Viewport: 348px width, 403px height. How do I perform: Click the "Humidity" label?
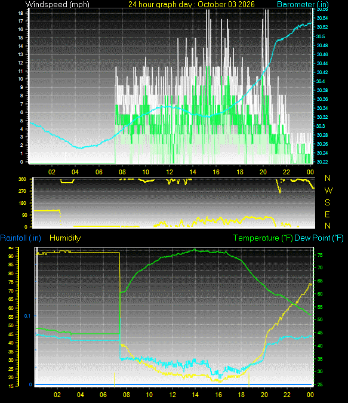(x=65, y=238)
